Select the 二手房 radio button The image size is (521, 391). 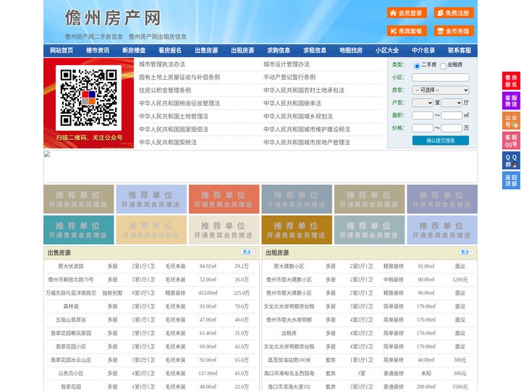(417, 66)
